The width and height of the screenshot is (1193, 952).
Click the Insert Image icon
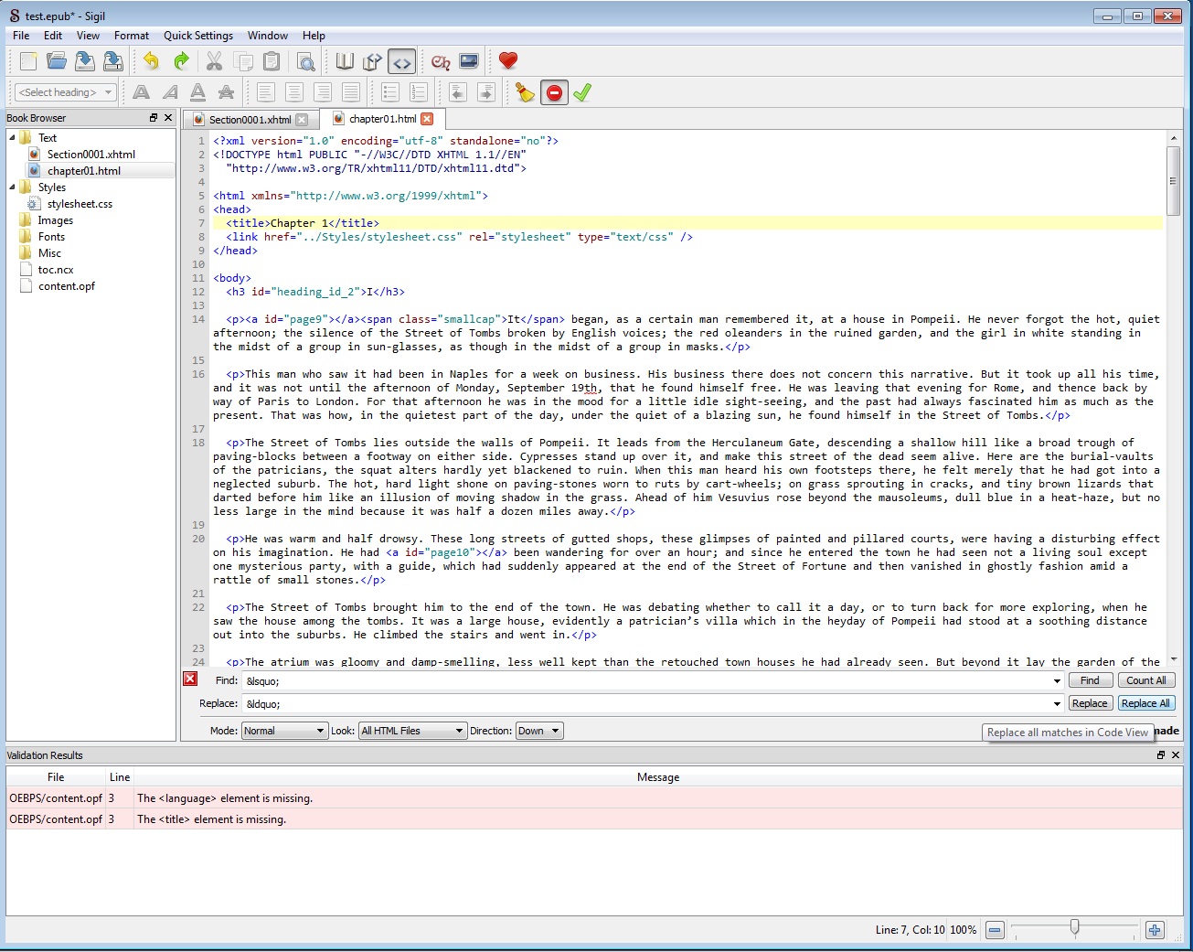469,61
